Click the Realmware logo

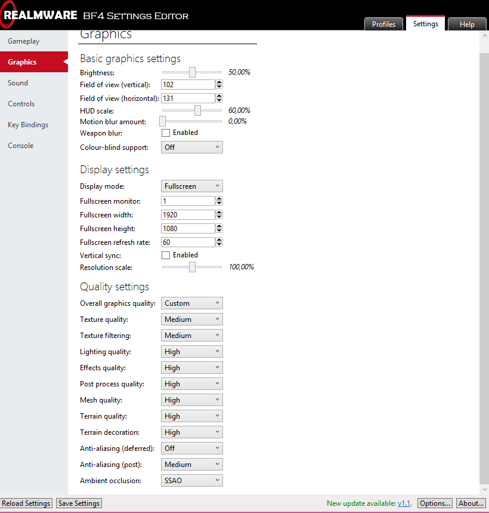pyautogui.click(x=40, y=15)
